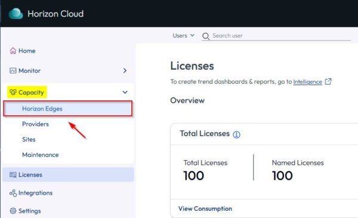Click the Integrations nodes icon
The width and height of the screenshot is (358, 218).
pyautogui.click(x=13, y=193)
